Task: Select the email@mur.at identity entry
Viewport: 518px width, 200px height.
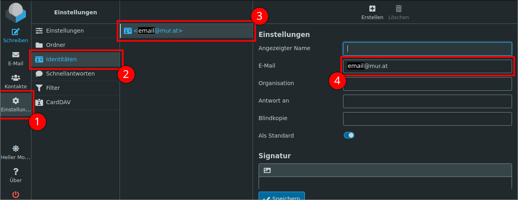Action: click(186, 31)
